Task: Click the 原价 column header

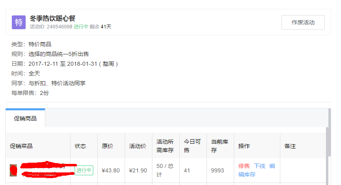Action: (108, 146)
